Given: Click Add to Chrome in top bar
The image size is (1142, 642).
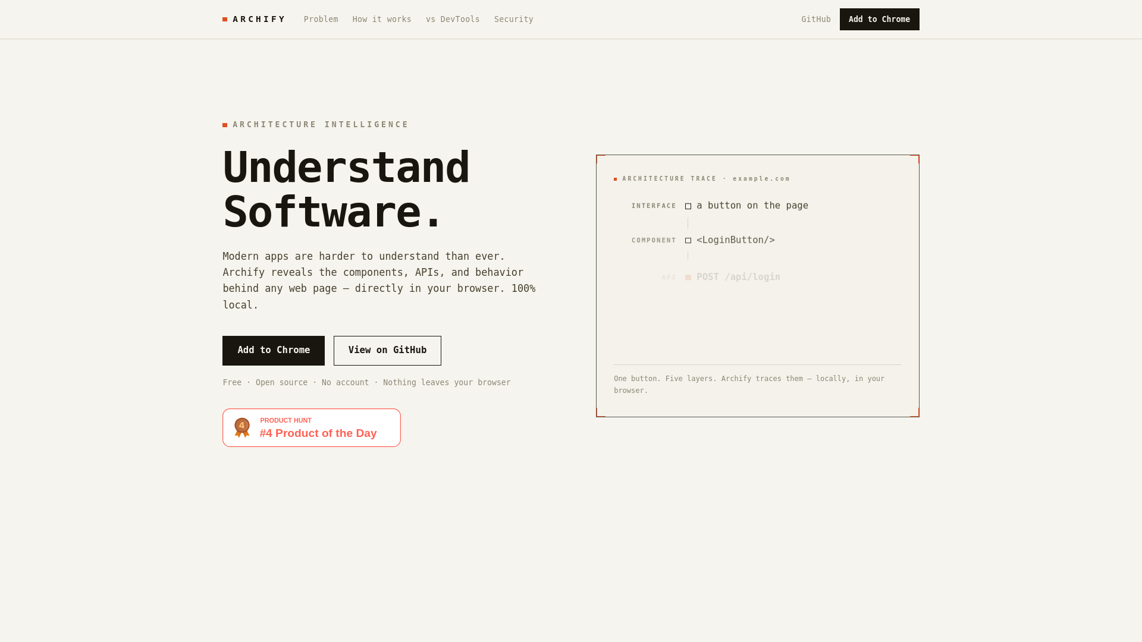Looking at the screenshot, I should (x=880, y=19).
